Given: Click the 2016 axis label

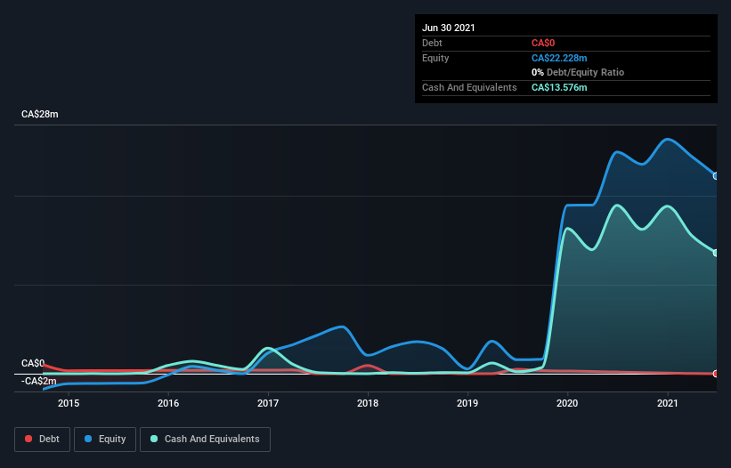Looking at the screenshot, I should (x=168, y=403).
